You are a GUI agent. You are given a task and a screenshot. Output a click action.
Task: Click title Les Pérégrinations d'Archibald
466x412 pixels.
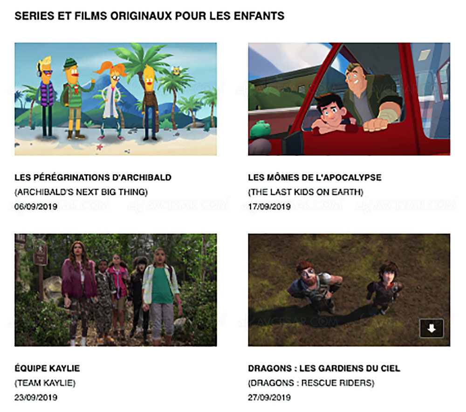tap(93, 178)
